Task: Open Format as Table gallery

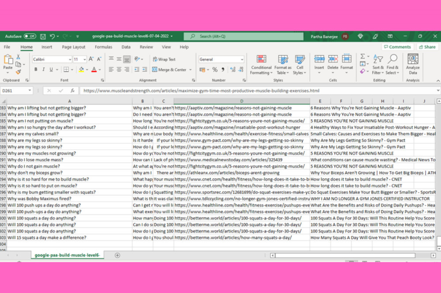Action: [283, 65]
